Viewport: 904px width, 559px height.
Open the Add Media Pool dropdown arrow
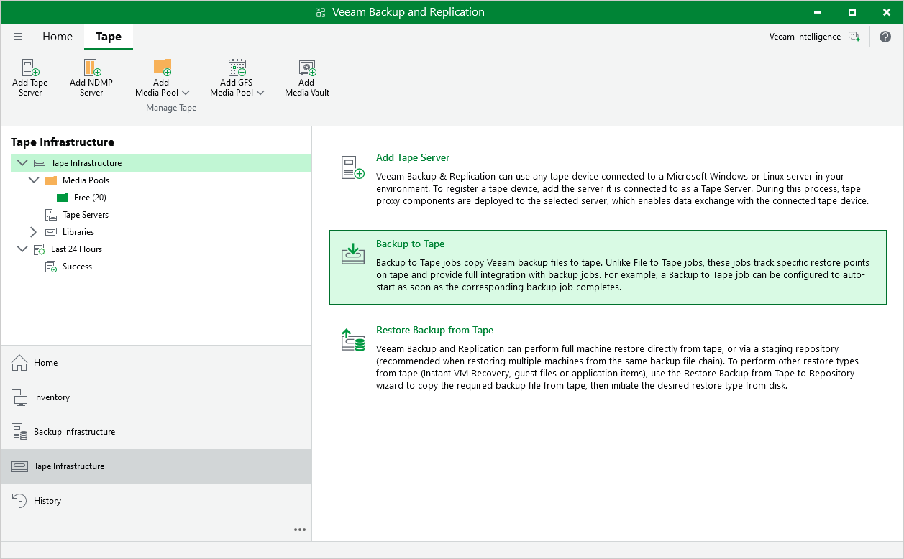(186, 93)
